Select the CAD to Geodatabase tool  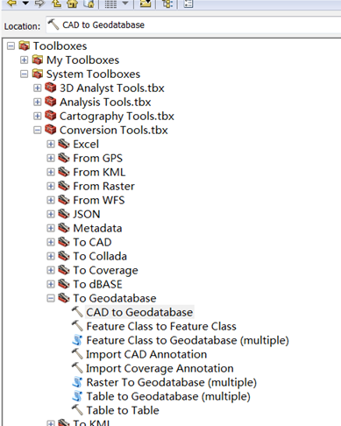pos(139,312)
